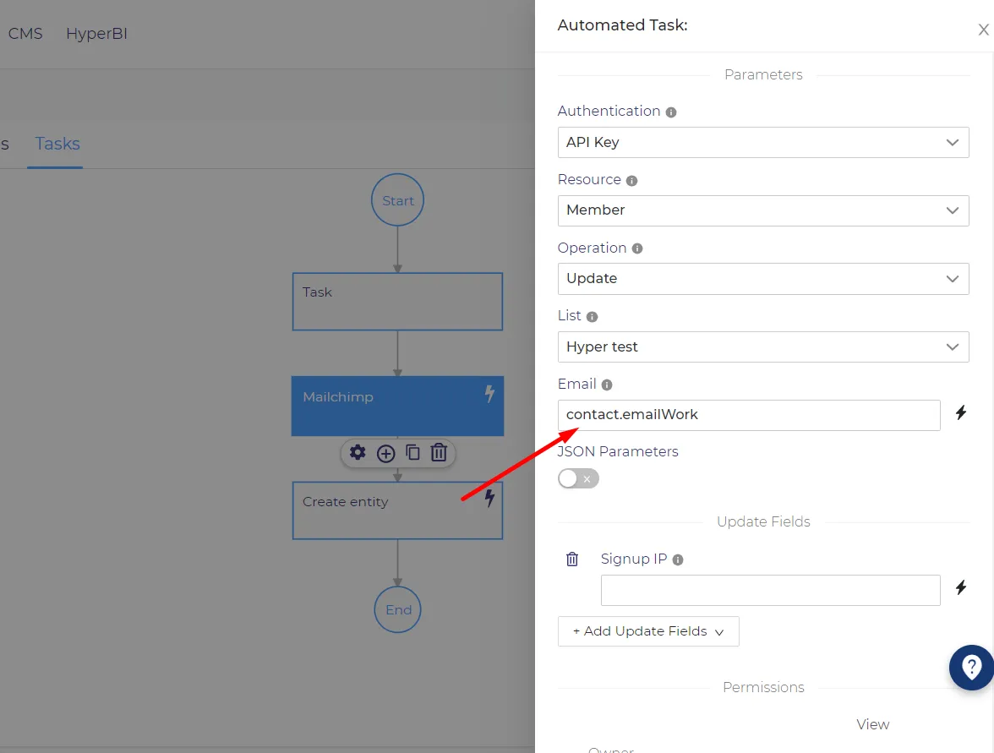Click lightning bolt beside Signup IP field
The height and width of the screenshot is (753, 994).
pyautogui.click(x=961, y=587)
